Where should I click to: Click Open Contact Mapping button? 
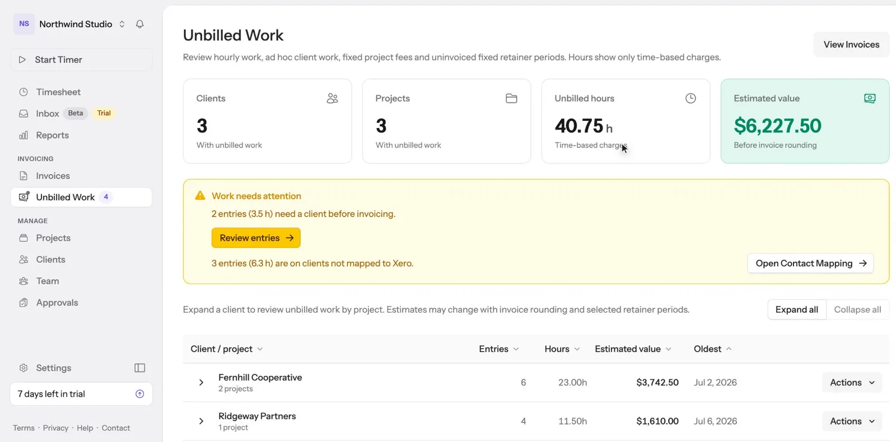[x=810, y=264]
